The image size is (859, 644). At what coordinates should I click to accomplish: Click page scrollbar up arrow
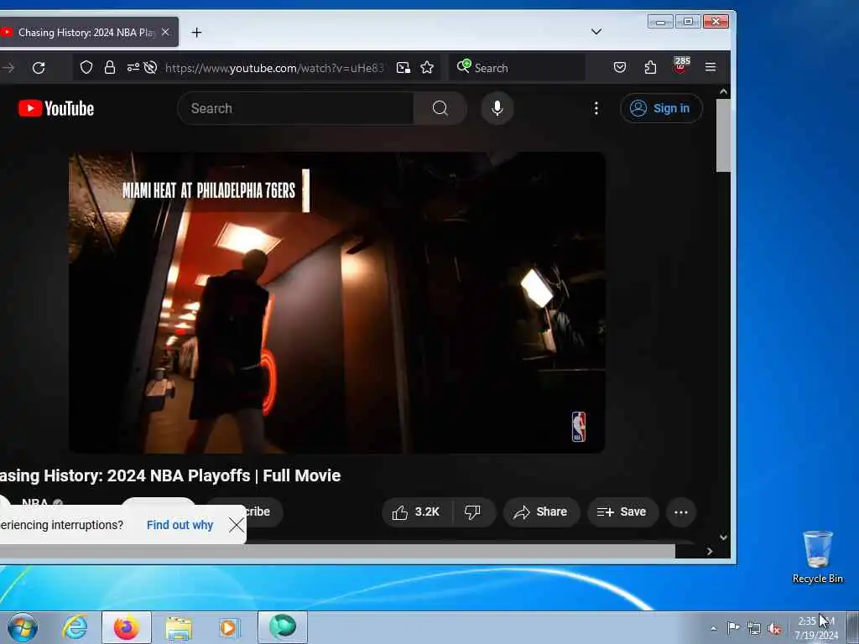[x=723, y=92]
